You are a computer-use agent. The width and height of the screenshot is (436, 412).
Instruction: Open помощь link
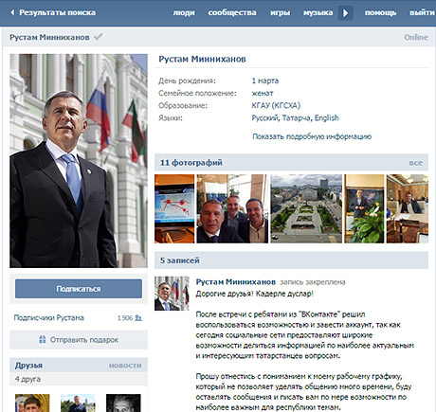pos(380,12)
